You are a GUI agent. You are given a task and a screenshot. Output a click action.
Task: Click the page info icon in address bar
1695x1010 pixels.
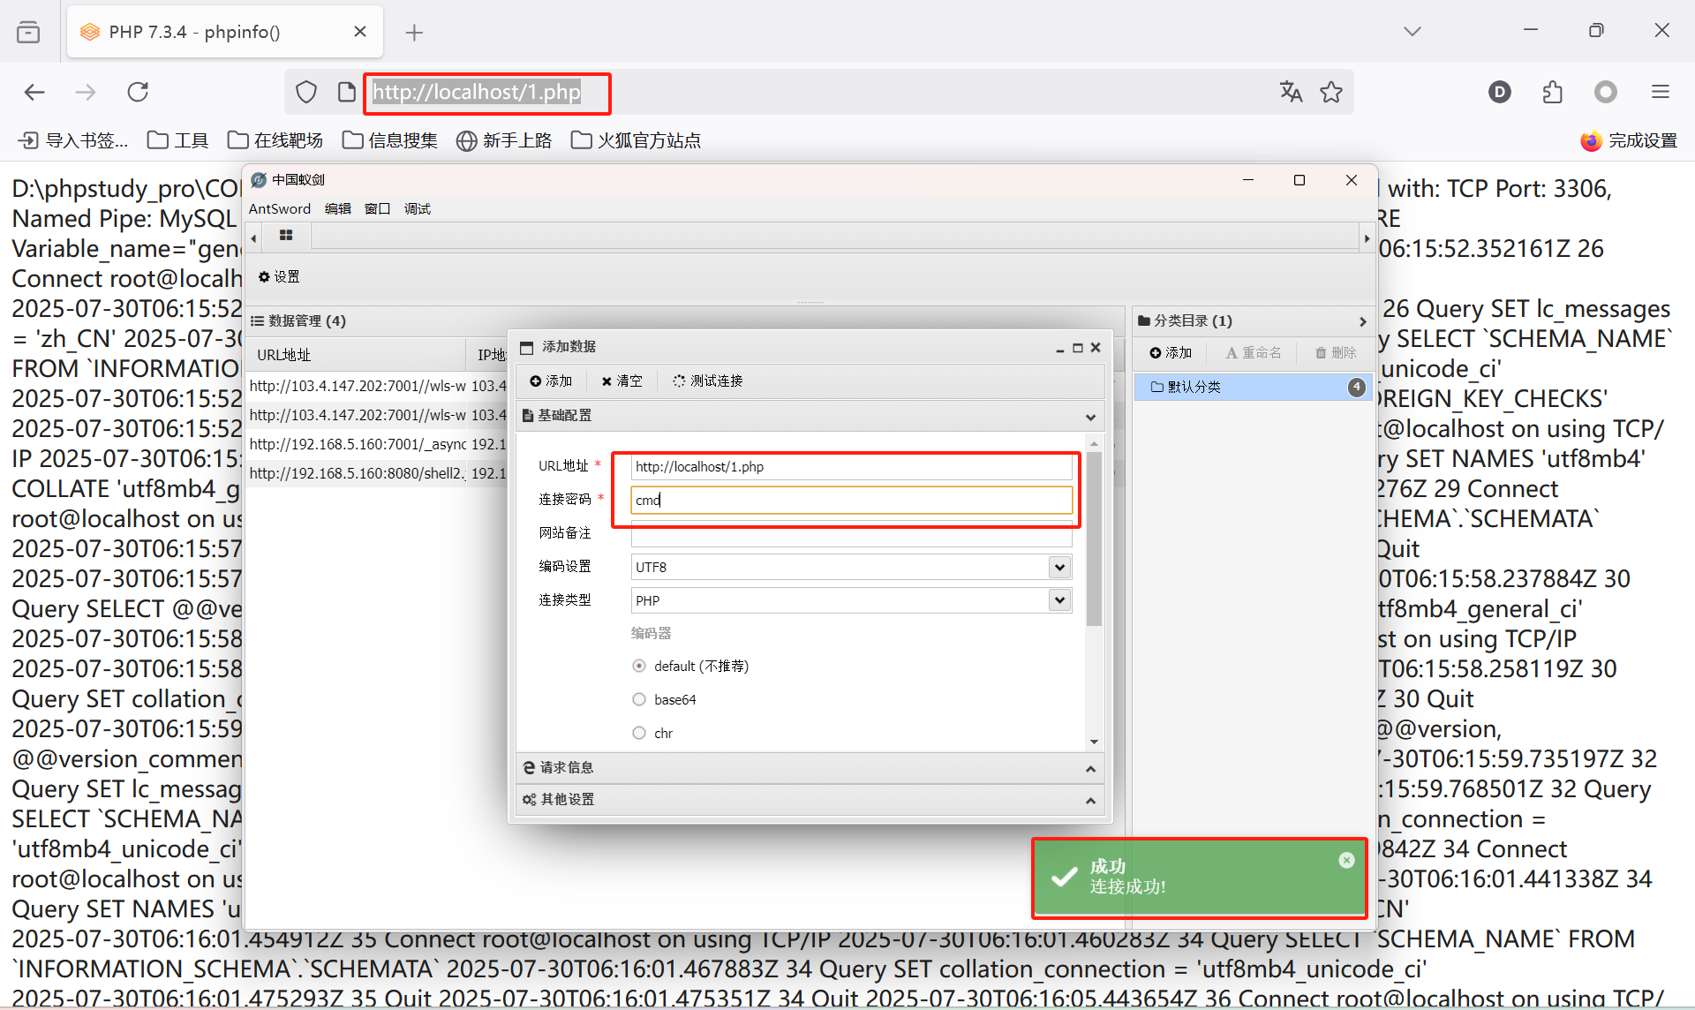point(347,92)
